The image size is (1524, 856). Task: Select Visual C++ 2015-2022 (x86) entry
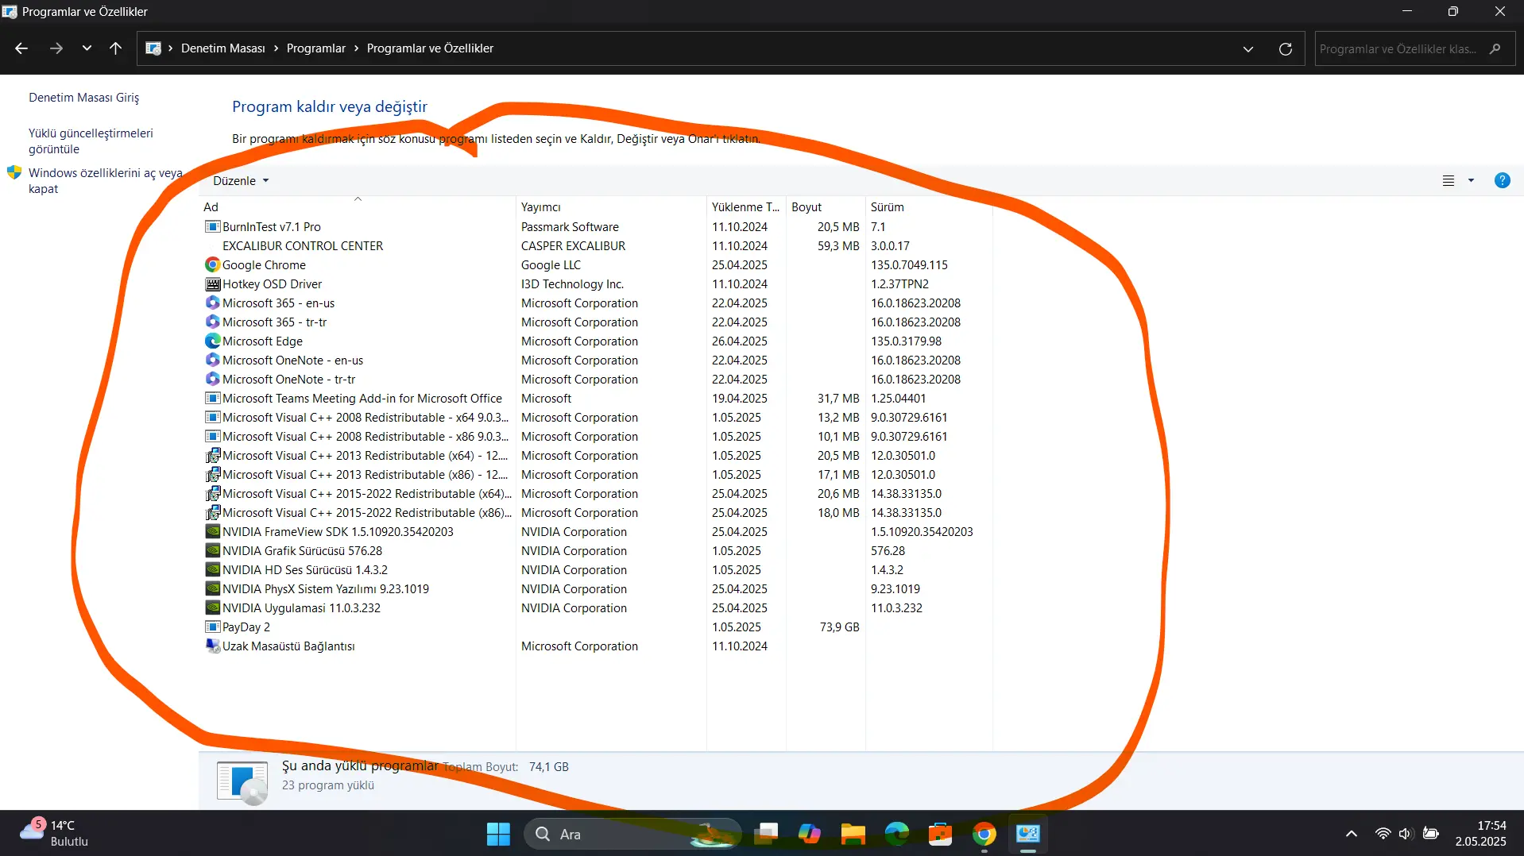pos(367,513)
